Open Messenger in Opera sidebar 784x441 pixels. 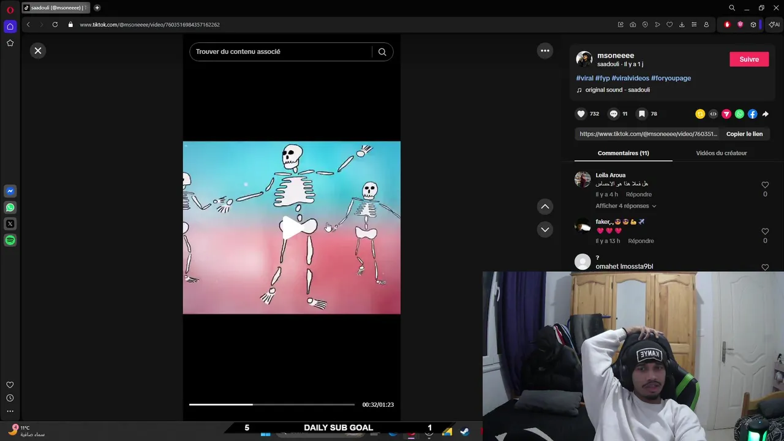pyautogui.click(x=10, y=191)
